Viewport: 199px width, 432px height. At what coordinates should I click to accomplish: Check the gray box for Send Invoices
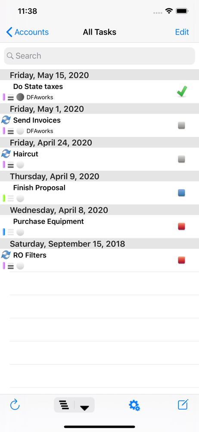[x=181, y=126]
